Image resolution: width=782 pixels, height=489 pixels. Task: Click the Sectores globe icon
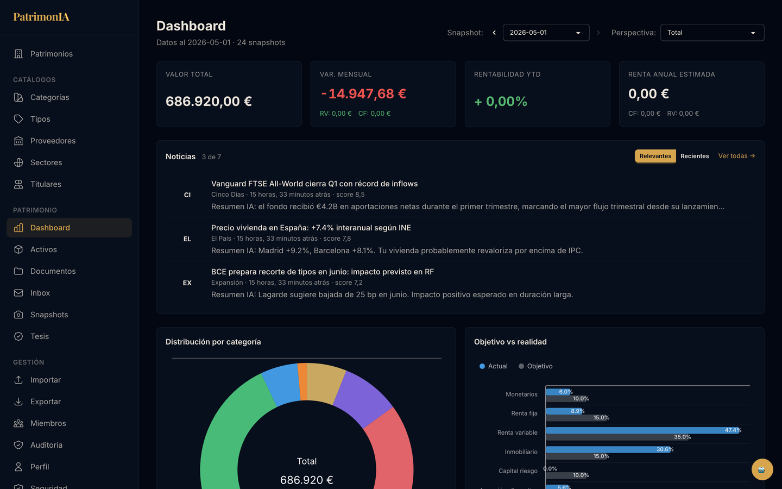click(x=18, y=162)
